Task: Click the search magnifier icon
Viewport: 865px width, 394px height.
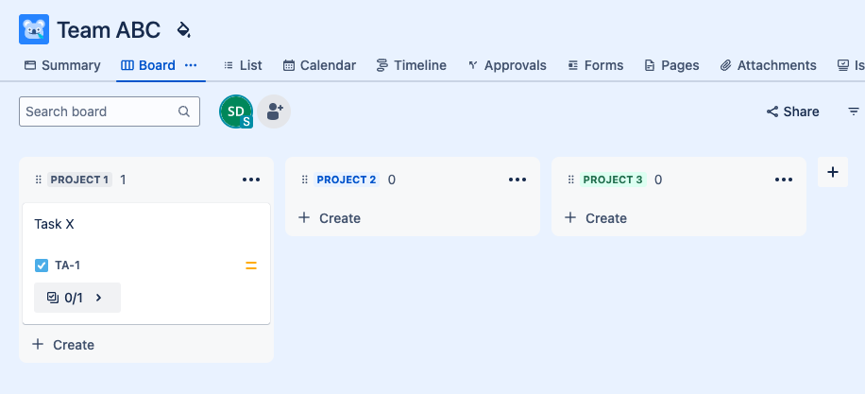Action: tap(184, 111)
